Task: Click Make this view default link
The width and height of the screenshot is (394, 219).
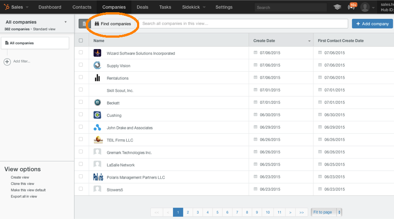Action: point(28,190)
